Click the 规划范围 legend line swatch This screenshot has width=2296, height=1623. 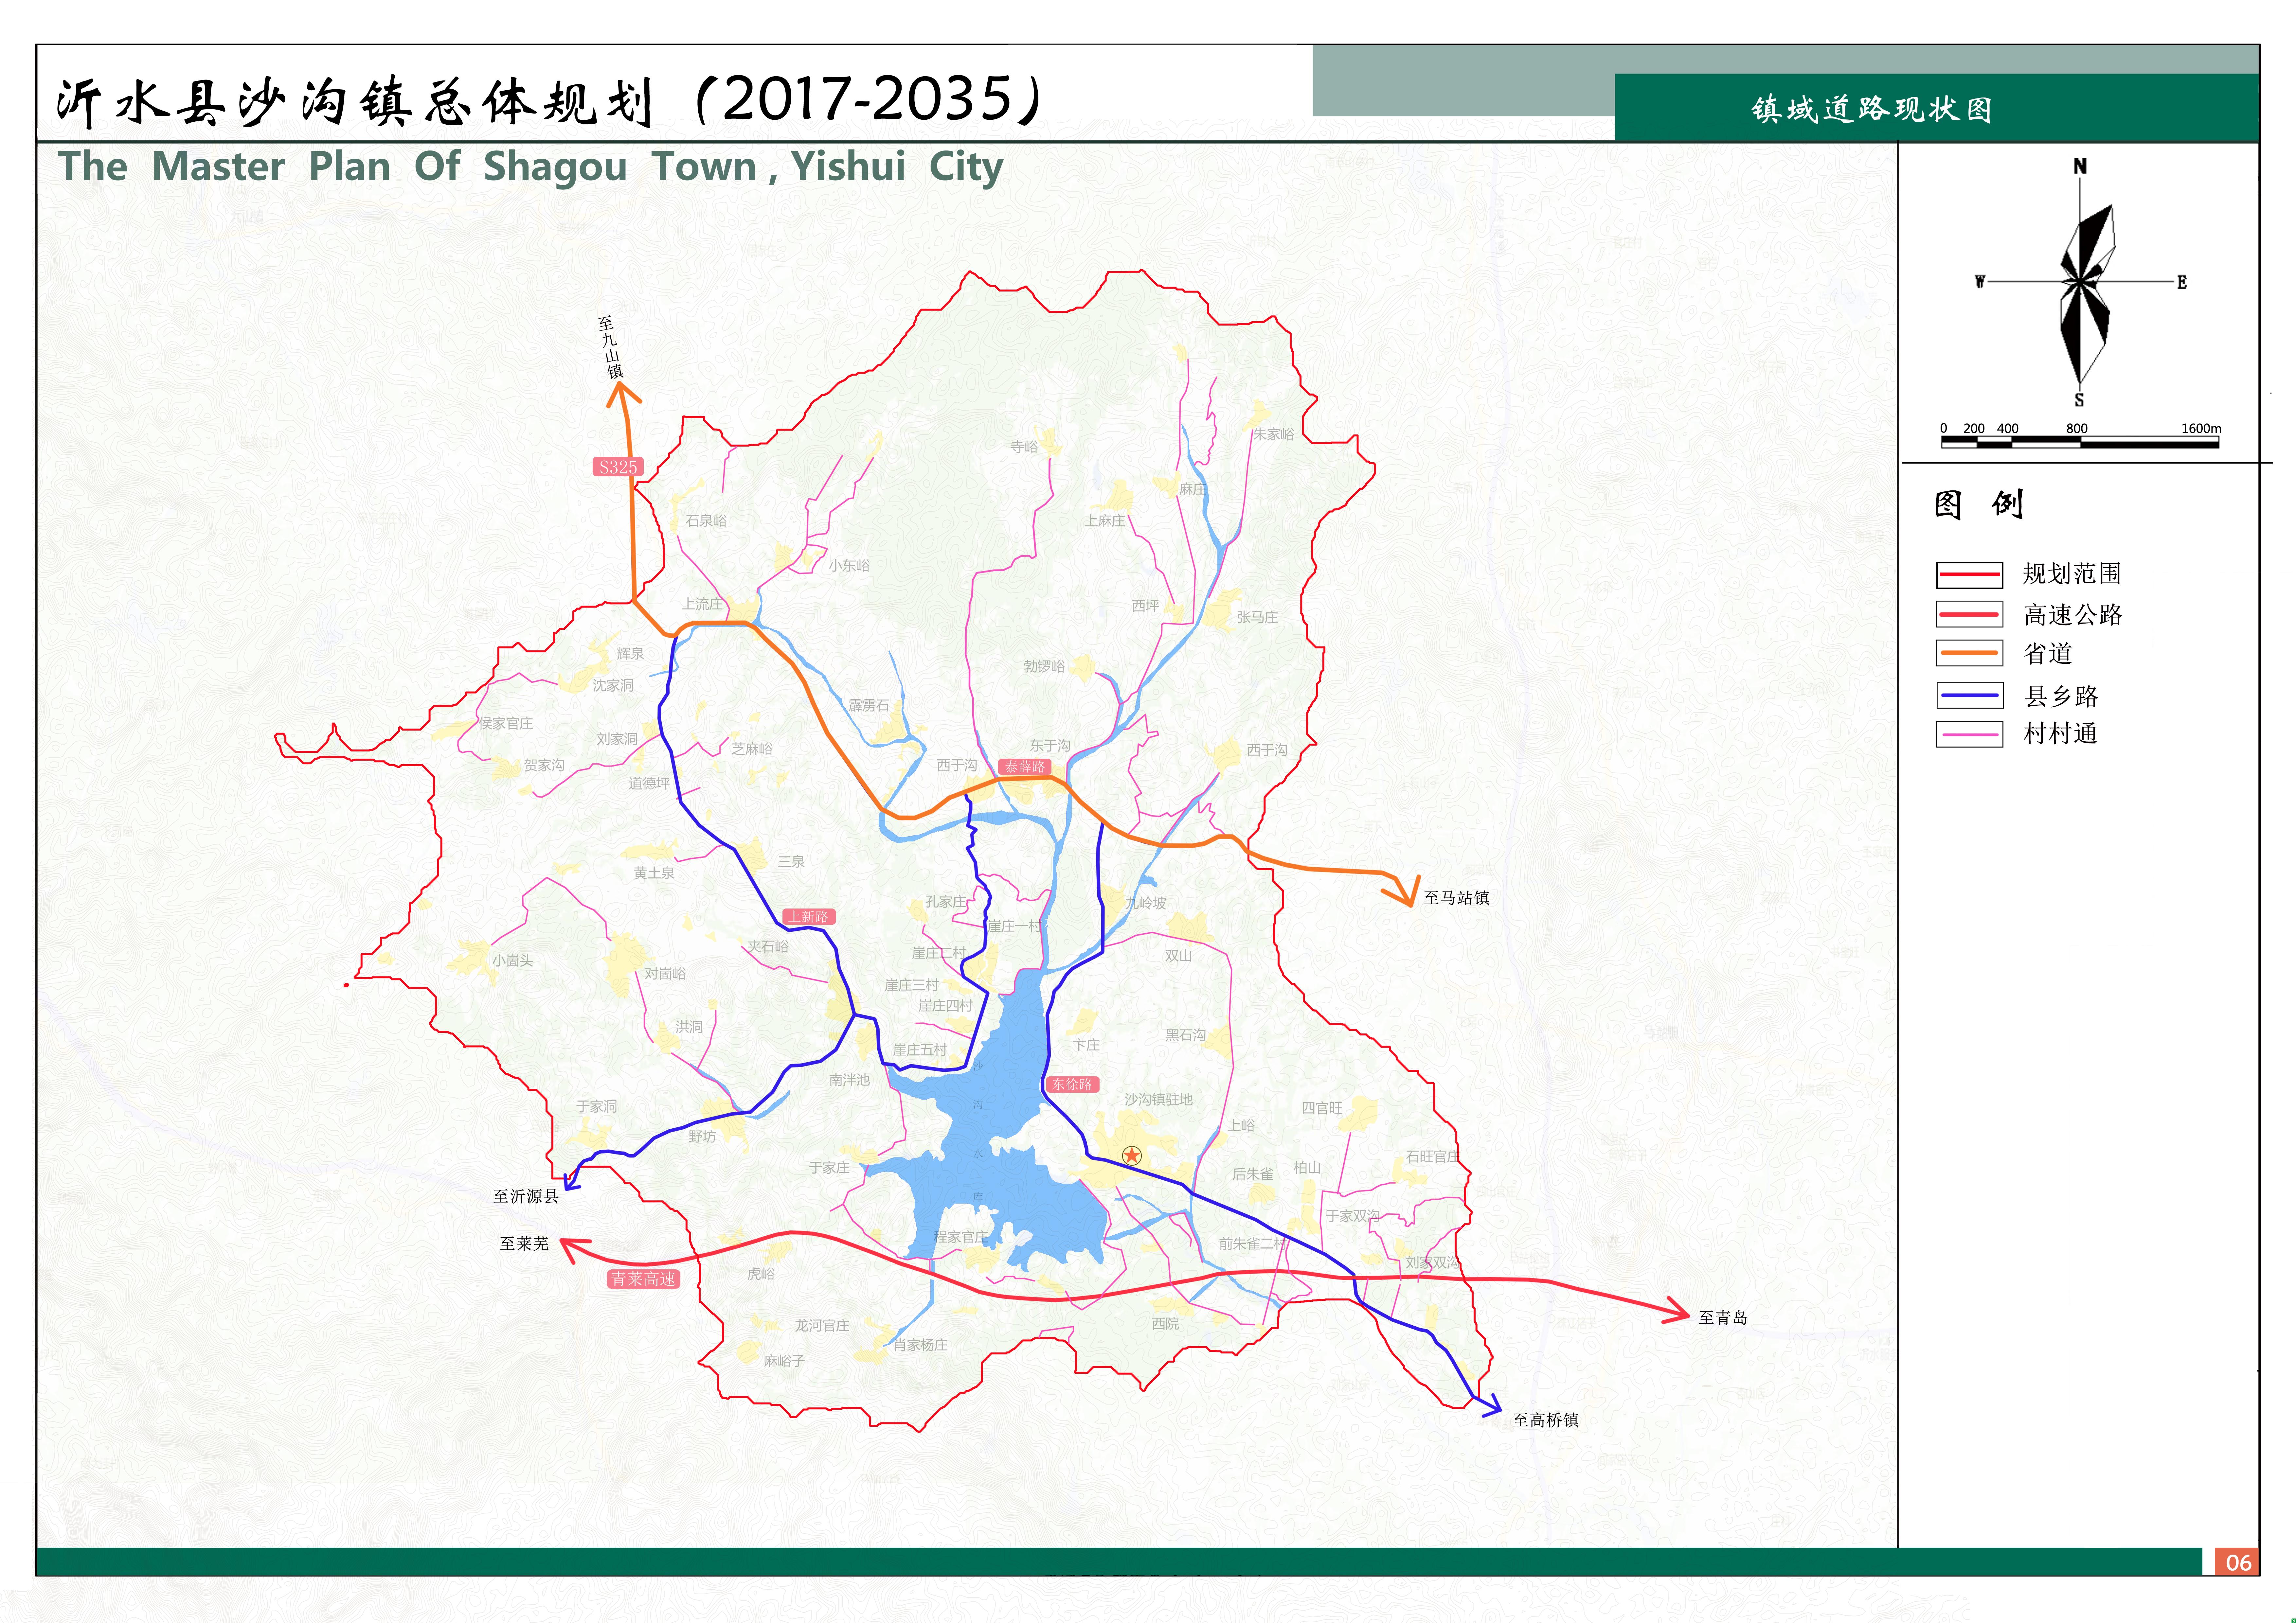pos(1969,575)
